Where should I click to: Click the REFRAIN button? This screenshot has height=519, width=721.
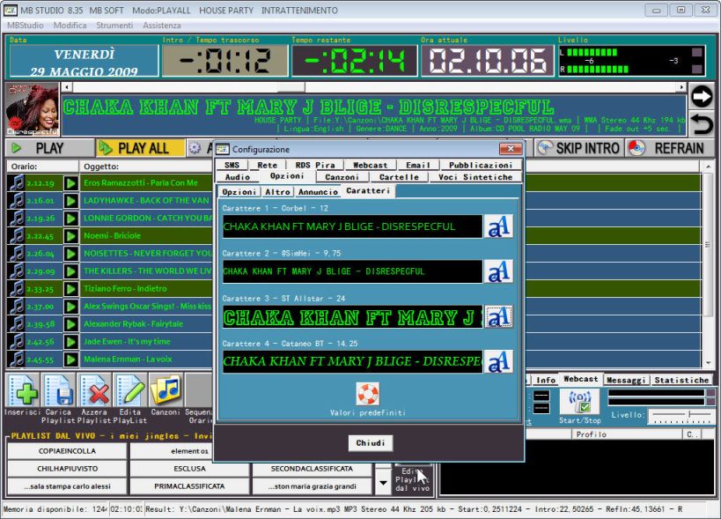coord(669,148)
